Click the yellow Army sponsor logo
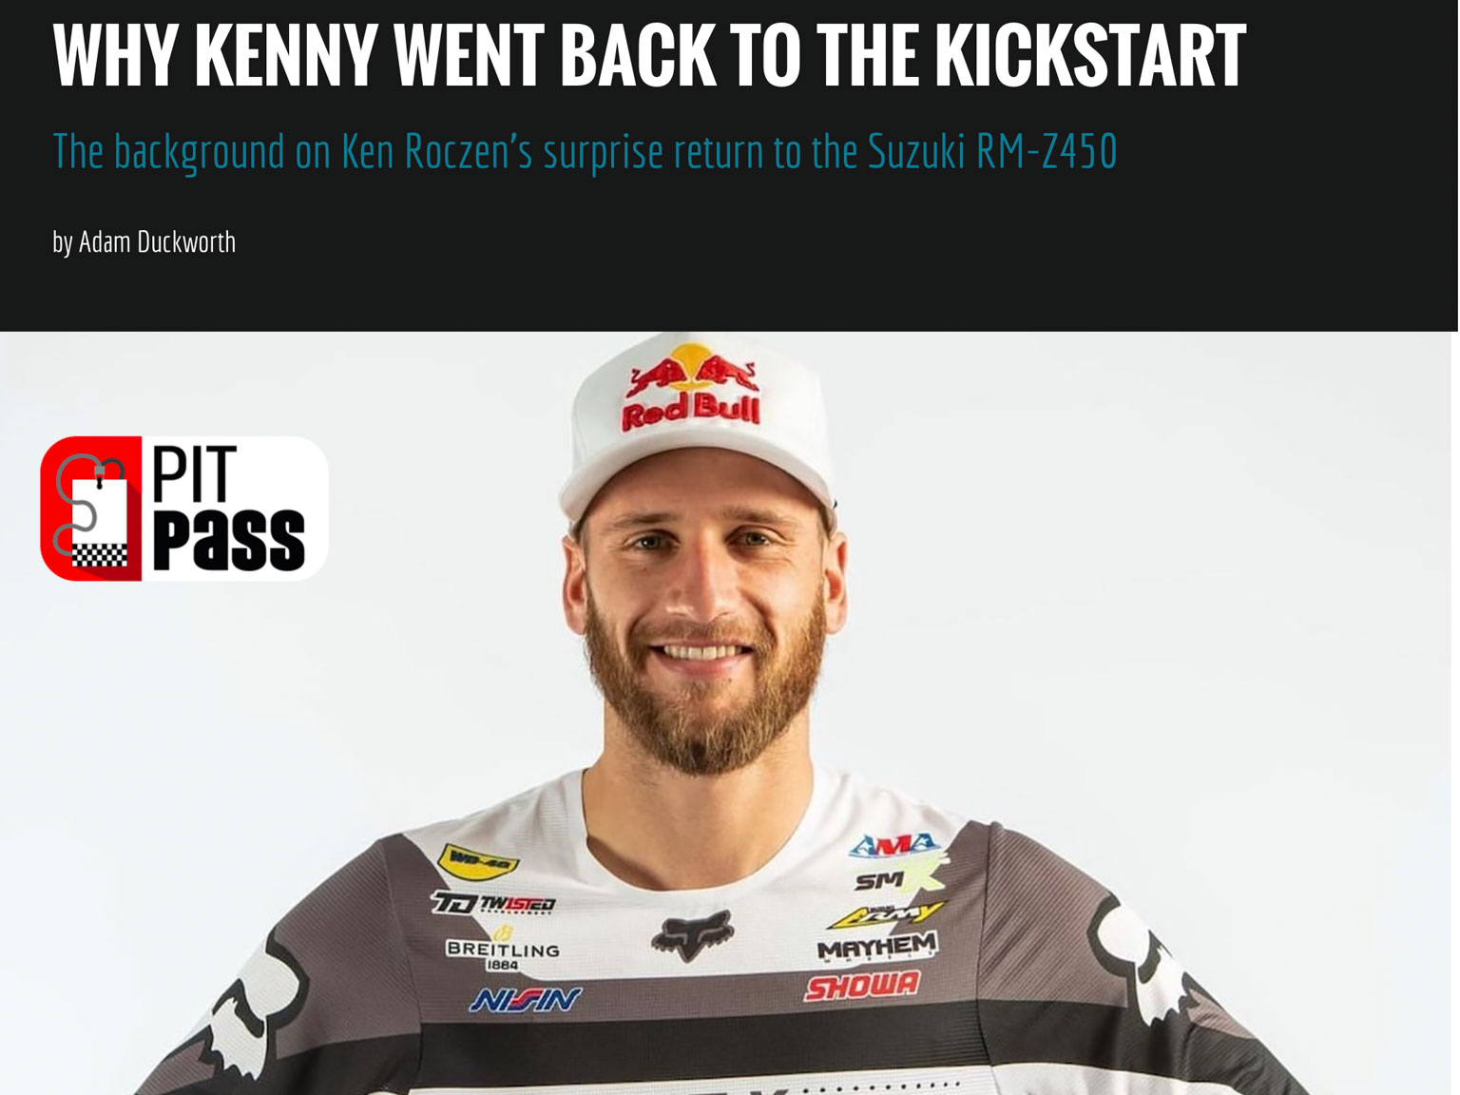The image size is (1460, 1095). tap(886, 915)
